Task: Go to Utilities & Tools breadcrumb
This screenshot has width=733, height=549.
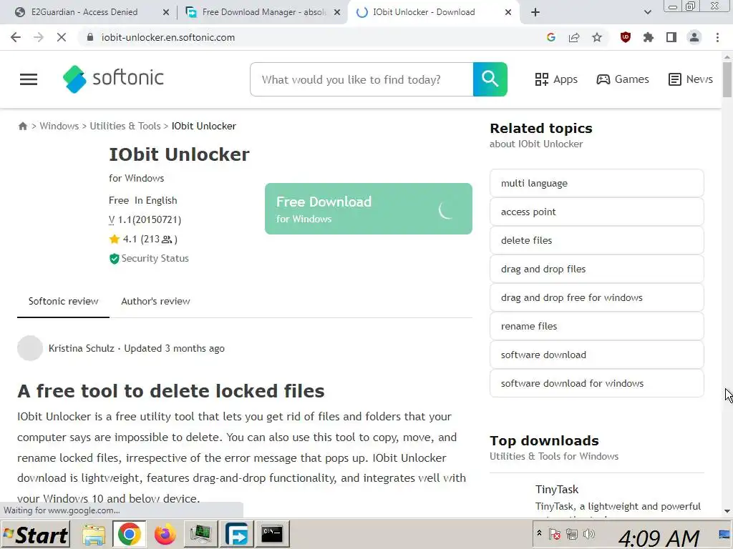Action: 125,126
